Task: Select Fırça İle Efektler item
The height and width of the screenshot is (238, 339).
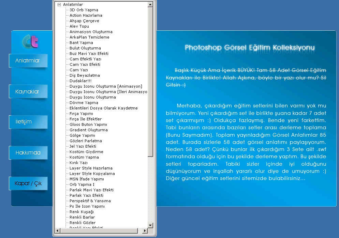Action: pyautogui.click(x=86, y=119)
